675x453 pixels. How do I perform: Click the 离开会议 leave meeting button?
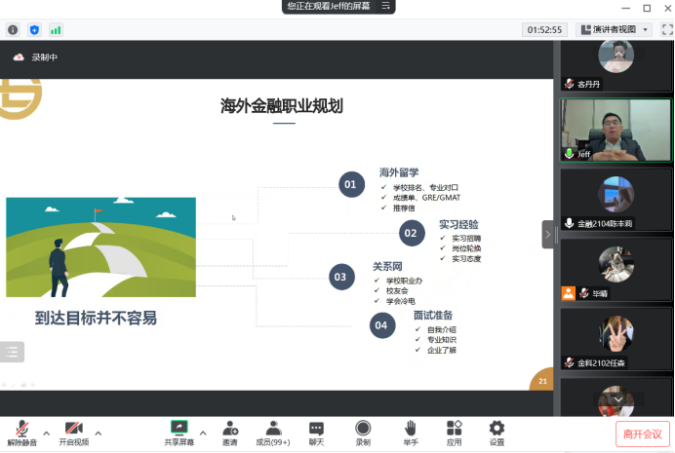pos(643,434)
